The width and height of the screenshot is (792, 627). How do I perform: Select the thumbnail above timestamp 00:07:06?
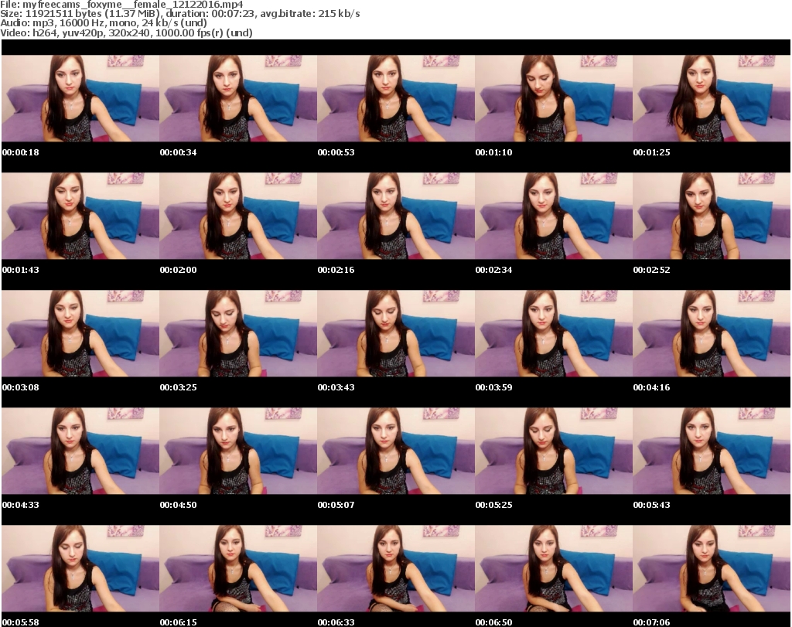coord(712,568)
